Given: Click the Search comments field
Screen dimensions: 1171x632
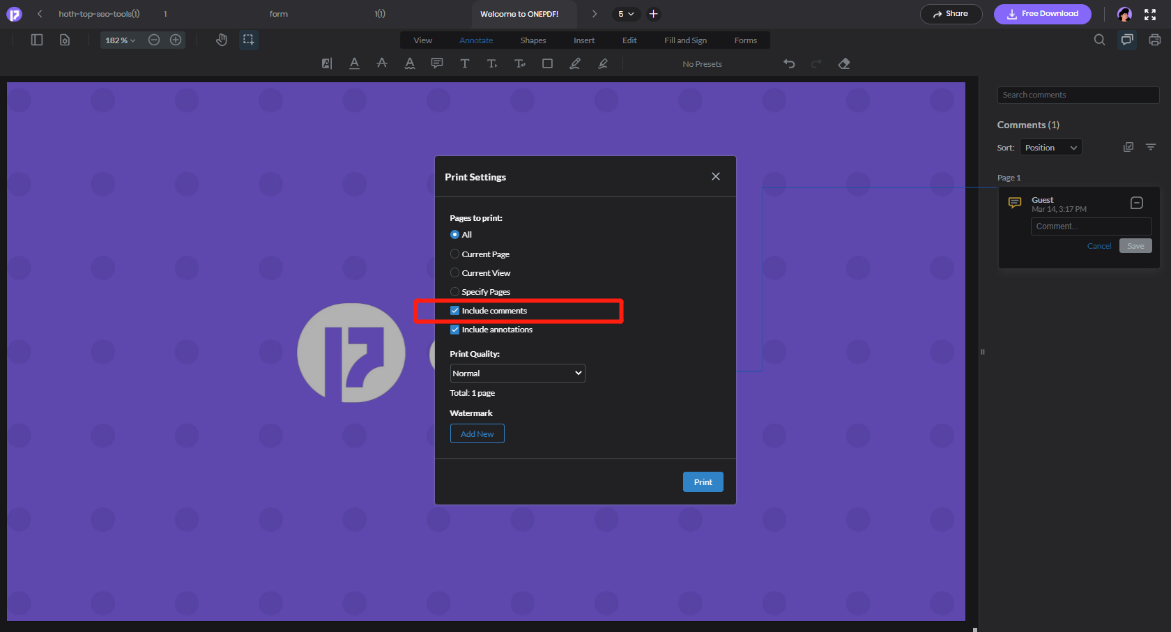Looking at the screenshot, I should 1078,95.
